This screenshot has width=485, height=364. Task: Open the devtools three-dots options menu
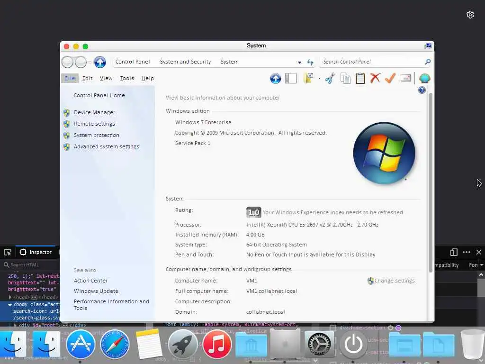click(x=467, y=252)
